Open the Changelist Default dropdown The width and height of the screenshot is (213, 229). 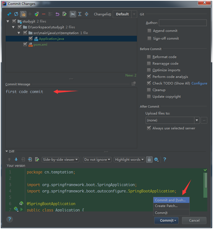125,14
